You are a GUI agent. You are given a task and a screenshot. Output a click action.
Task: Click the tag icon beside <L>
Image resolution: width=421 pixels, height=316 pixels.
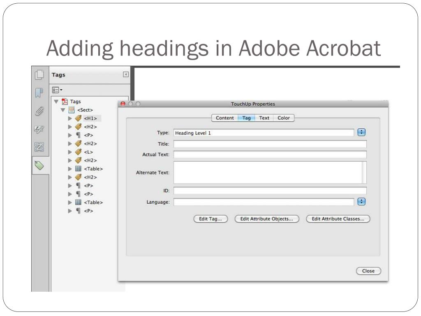pos(78,152)
